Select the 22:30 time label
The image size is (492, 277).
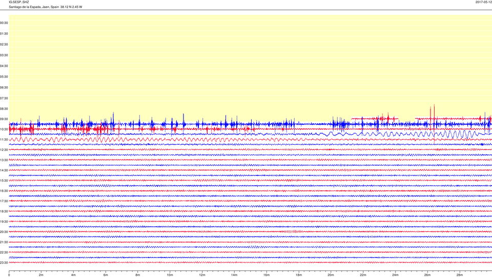tap(4, 252)
